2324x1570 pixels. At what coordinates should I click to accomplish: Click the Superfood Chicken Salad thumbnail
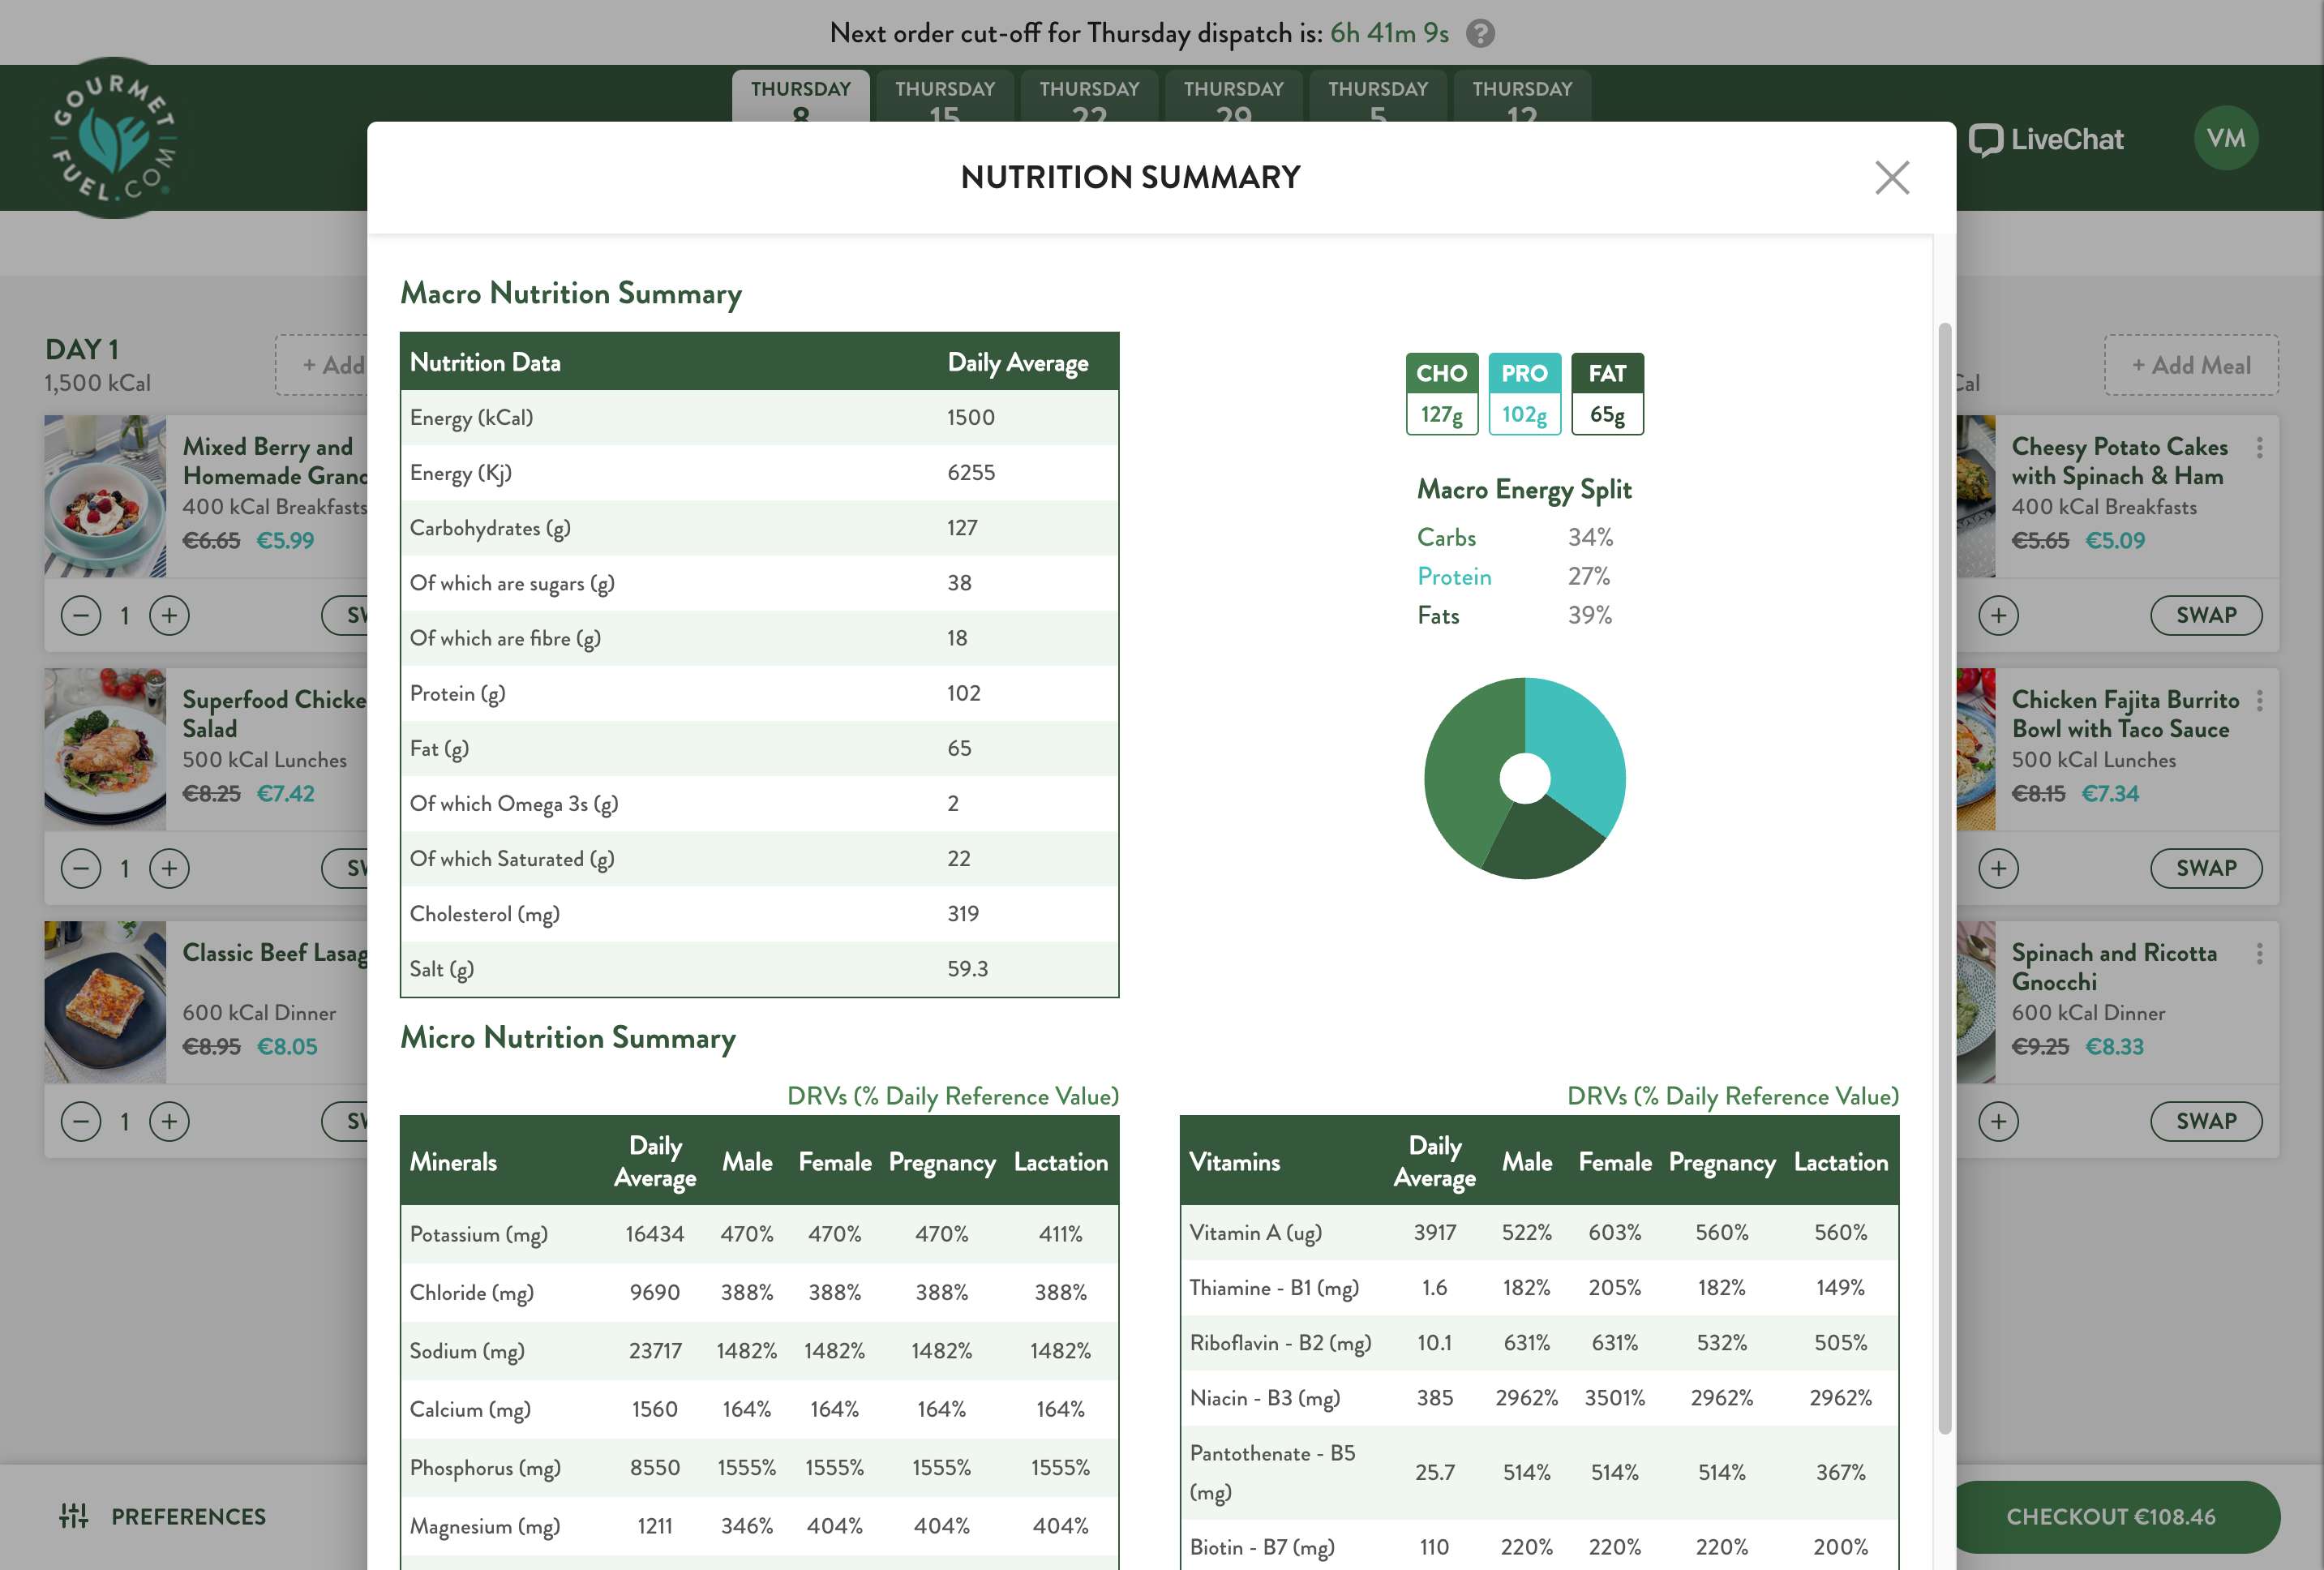tap(105, 749)
